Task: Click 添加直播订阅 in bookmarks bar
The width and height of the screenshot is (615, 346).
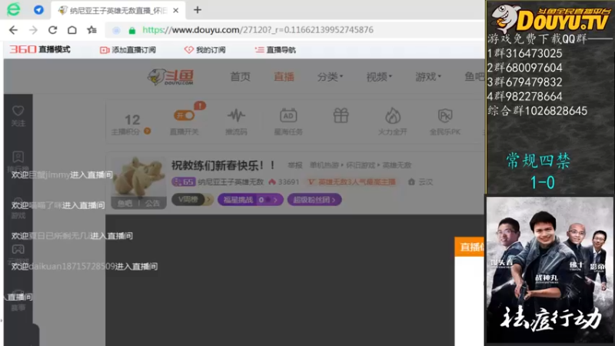Action: (x=128, y=50)
